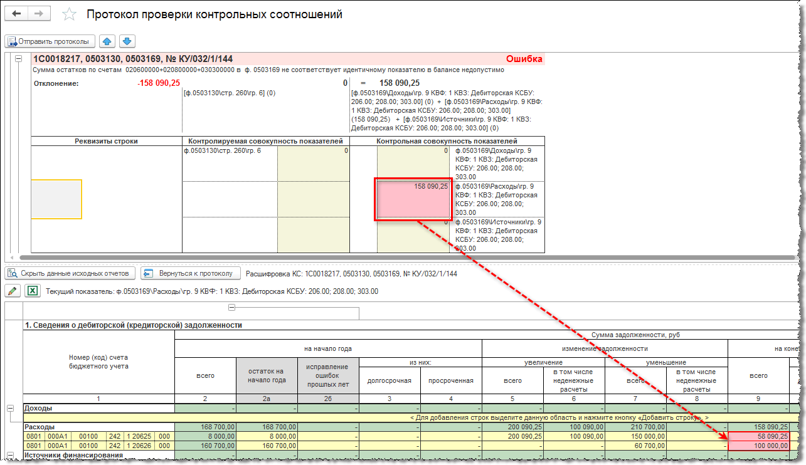The image size is (806, 465).
Task: Select the deviation value -158 090,25
Action: (159, 83)
